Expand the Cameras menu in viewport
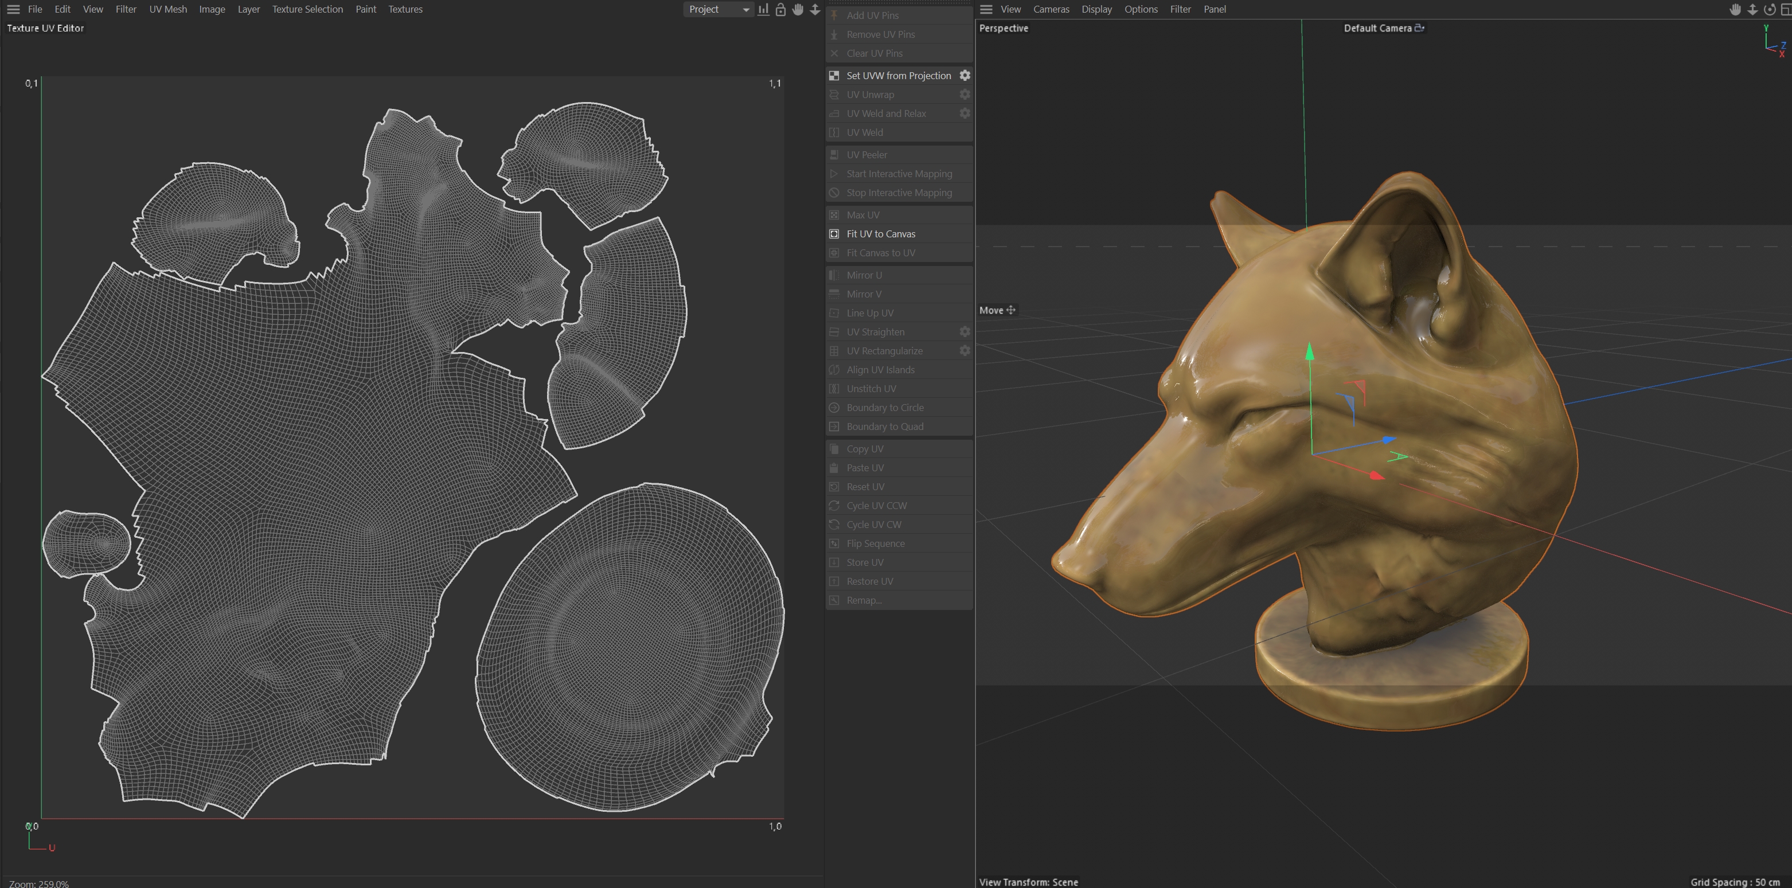1792x888 pixels. [1051, 9]
